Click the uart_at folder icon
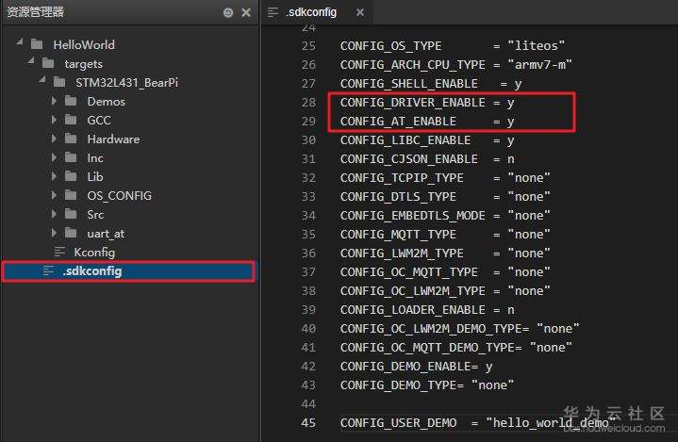This screenshot has width=678, height=442. [x=71, y=234]
